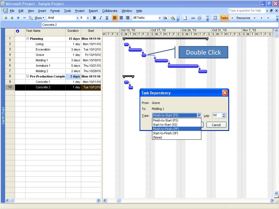Expand the Tasks guide dropdown arrow

(232, 18)
